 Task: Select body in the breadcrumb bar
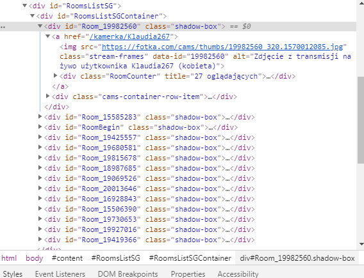[x=35, y=258]
